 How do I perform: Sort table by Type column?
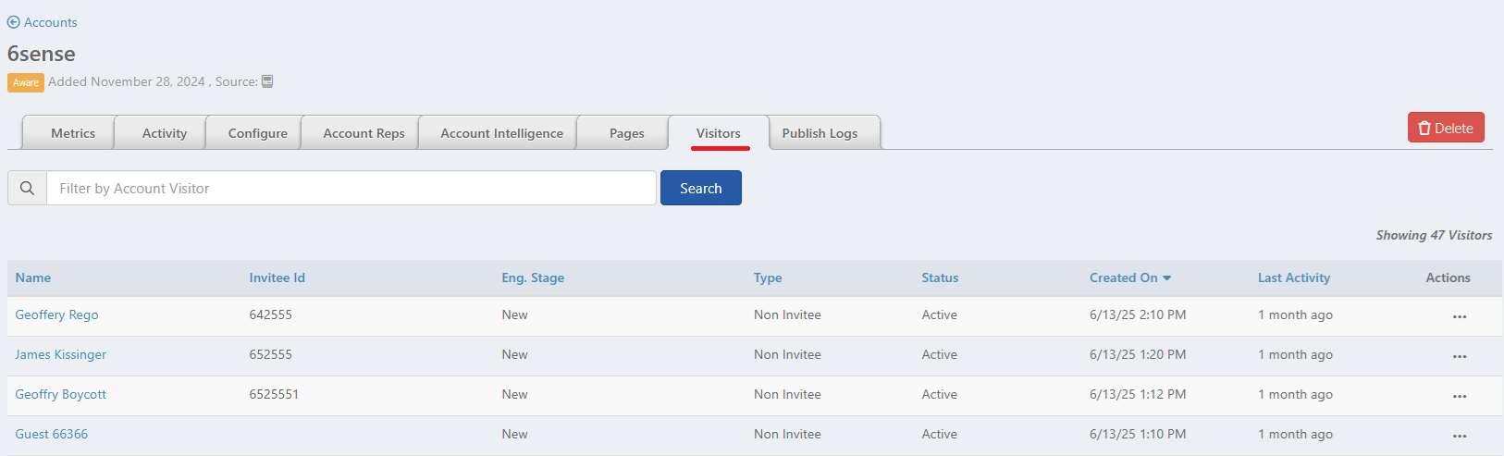(768, 277)
